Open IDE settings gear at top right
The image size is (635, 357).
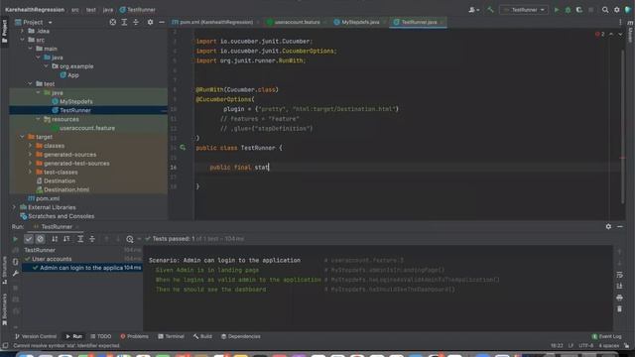[x=617, y=10]
